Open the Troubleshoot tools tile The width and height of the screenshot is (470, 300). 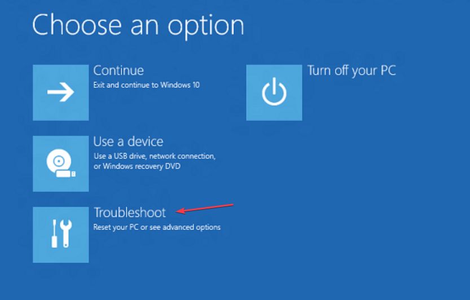tap(61, 235)
